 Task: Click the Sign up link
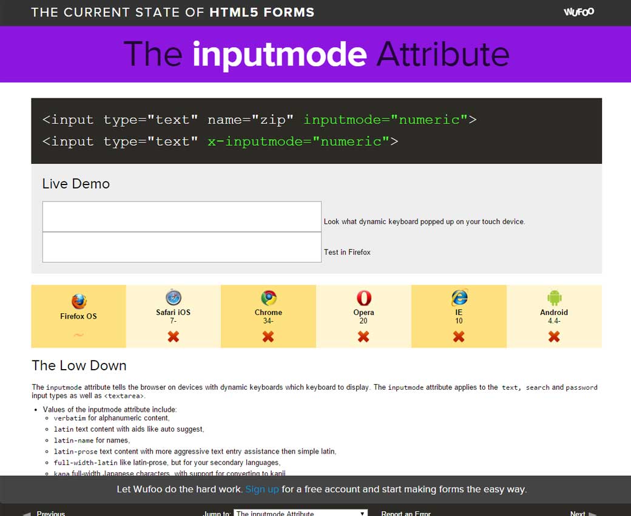262,489
